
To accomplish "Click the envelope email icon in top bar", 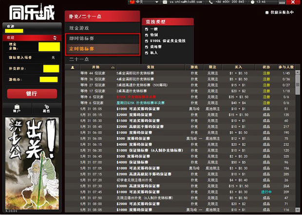I will [165, 2].
